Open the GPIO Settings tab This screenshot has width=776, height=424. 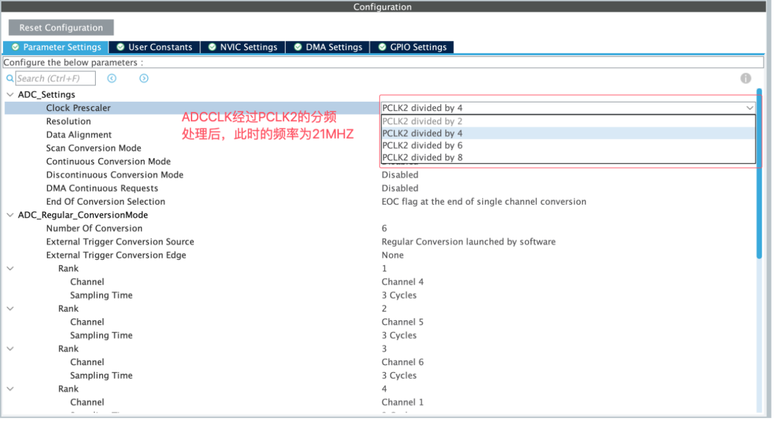click(x=412, y=47)
